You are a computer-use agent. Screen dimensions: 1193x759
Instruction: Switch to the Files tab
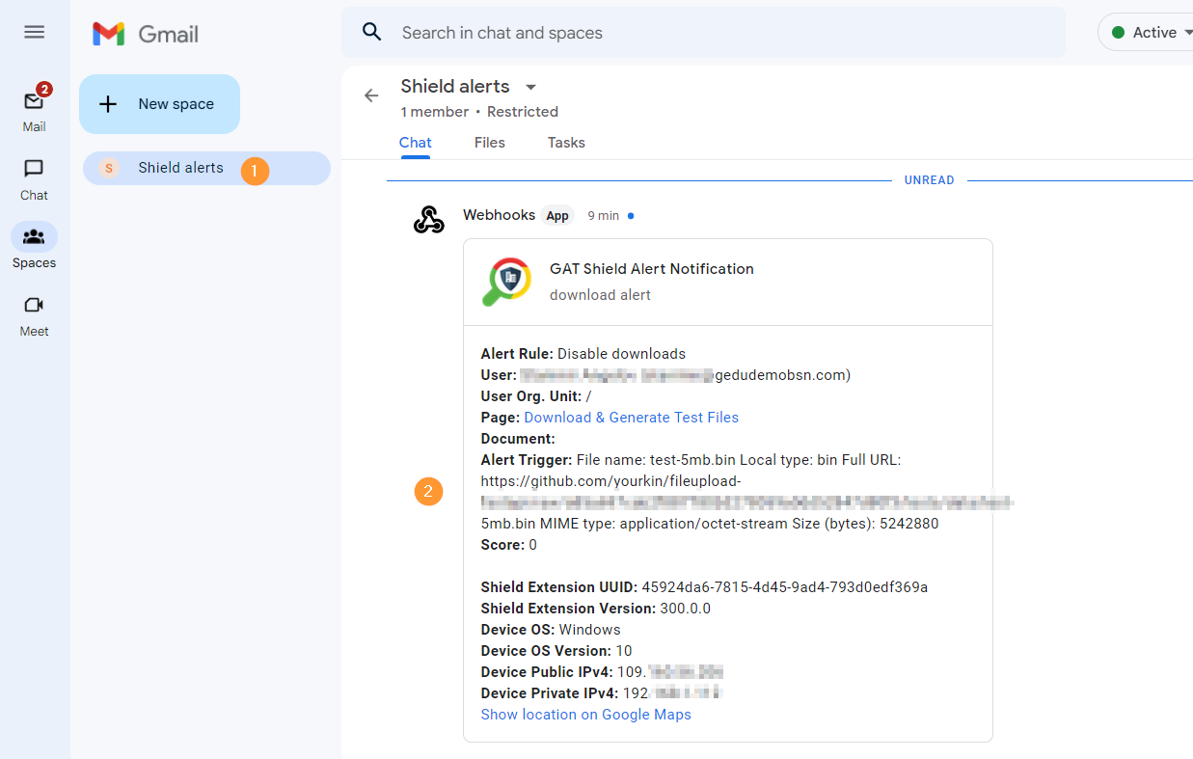pos(490,143)
